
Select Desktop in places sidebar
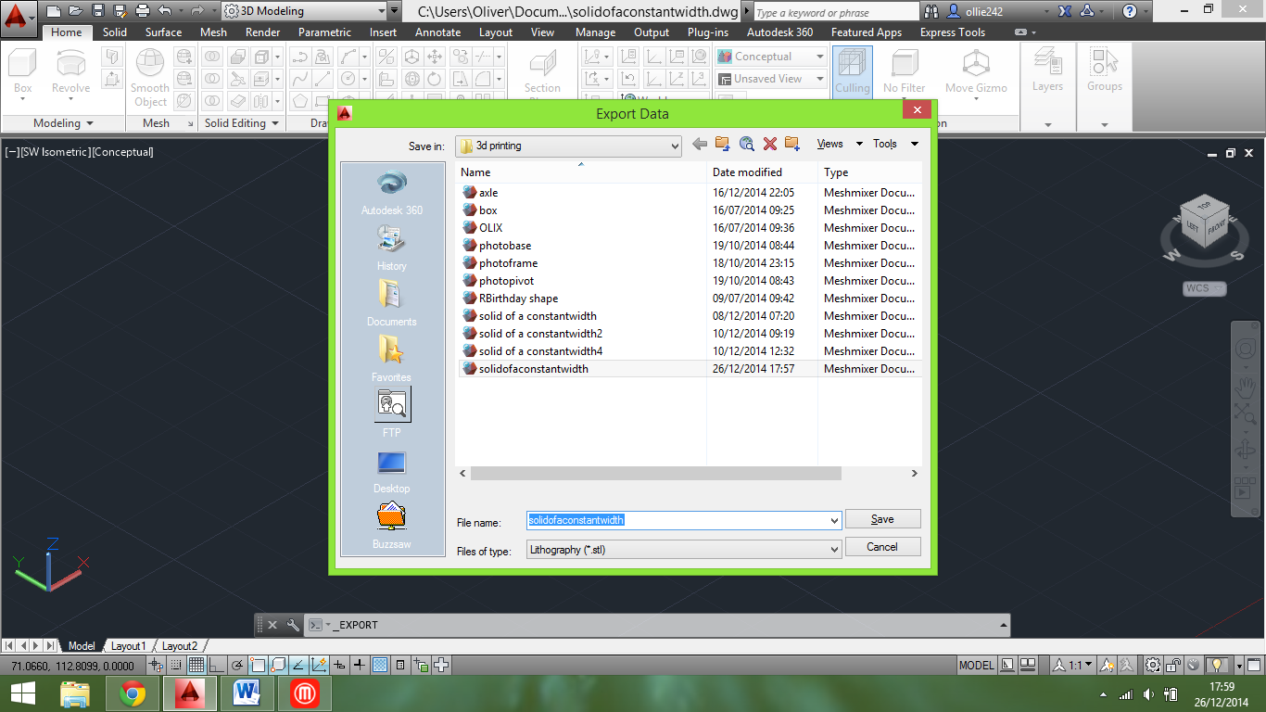[x=391, y=471]
